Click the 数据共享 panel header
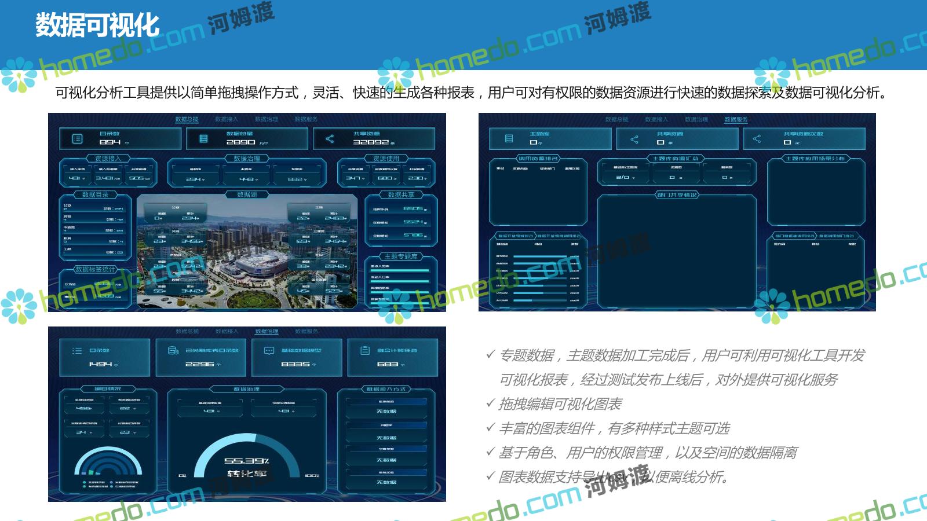Screen dimensions: 927x521 (x=401, y=195)
